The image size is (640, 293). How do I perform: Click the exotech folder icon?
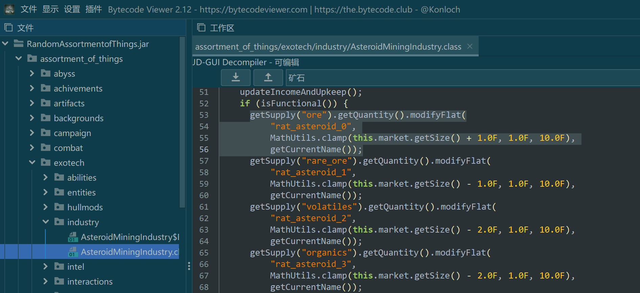tap(46, 162)
